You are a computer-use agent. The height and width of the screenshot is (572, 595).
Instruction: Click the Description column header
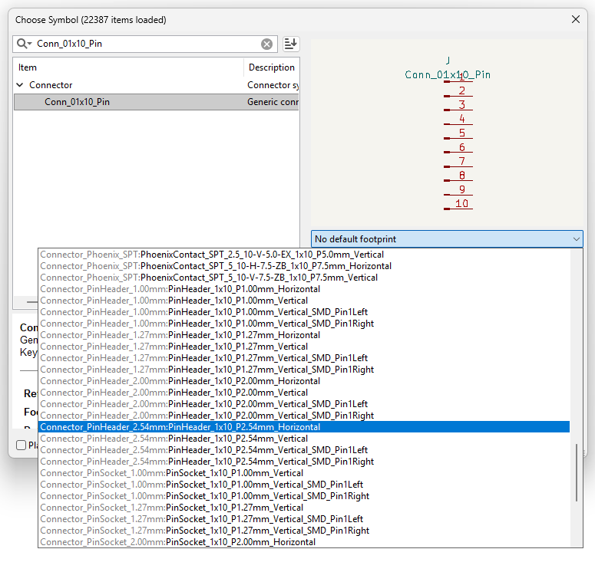(271, 67)
